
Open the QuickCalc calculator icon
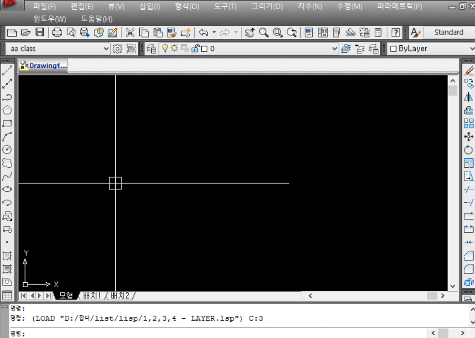[x=378, y=32]
